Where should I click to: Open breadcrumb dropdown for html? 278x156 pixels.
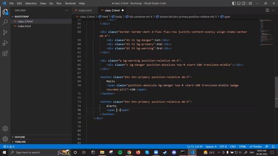(x=103, y=16)
